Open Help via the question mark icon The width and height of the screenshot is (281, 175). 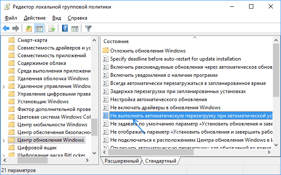(x=65, y=29)
